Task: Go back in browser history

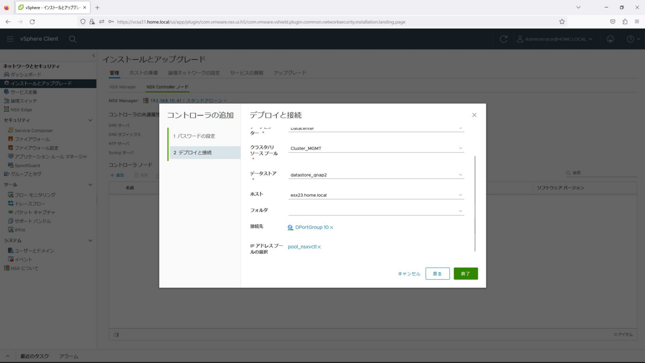Action: click(8, 22)
